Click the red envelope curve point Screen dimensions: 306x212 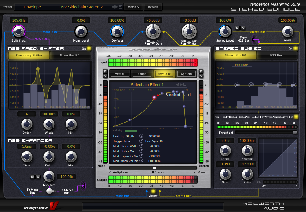tap(154, 97)
